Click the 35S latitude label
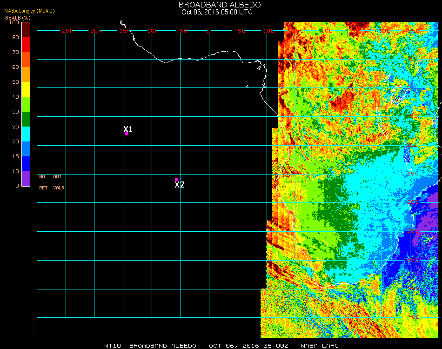The image size is (442, 349). (414, 289)
